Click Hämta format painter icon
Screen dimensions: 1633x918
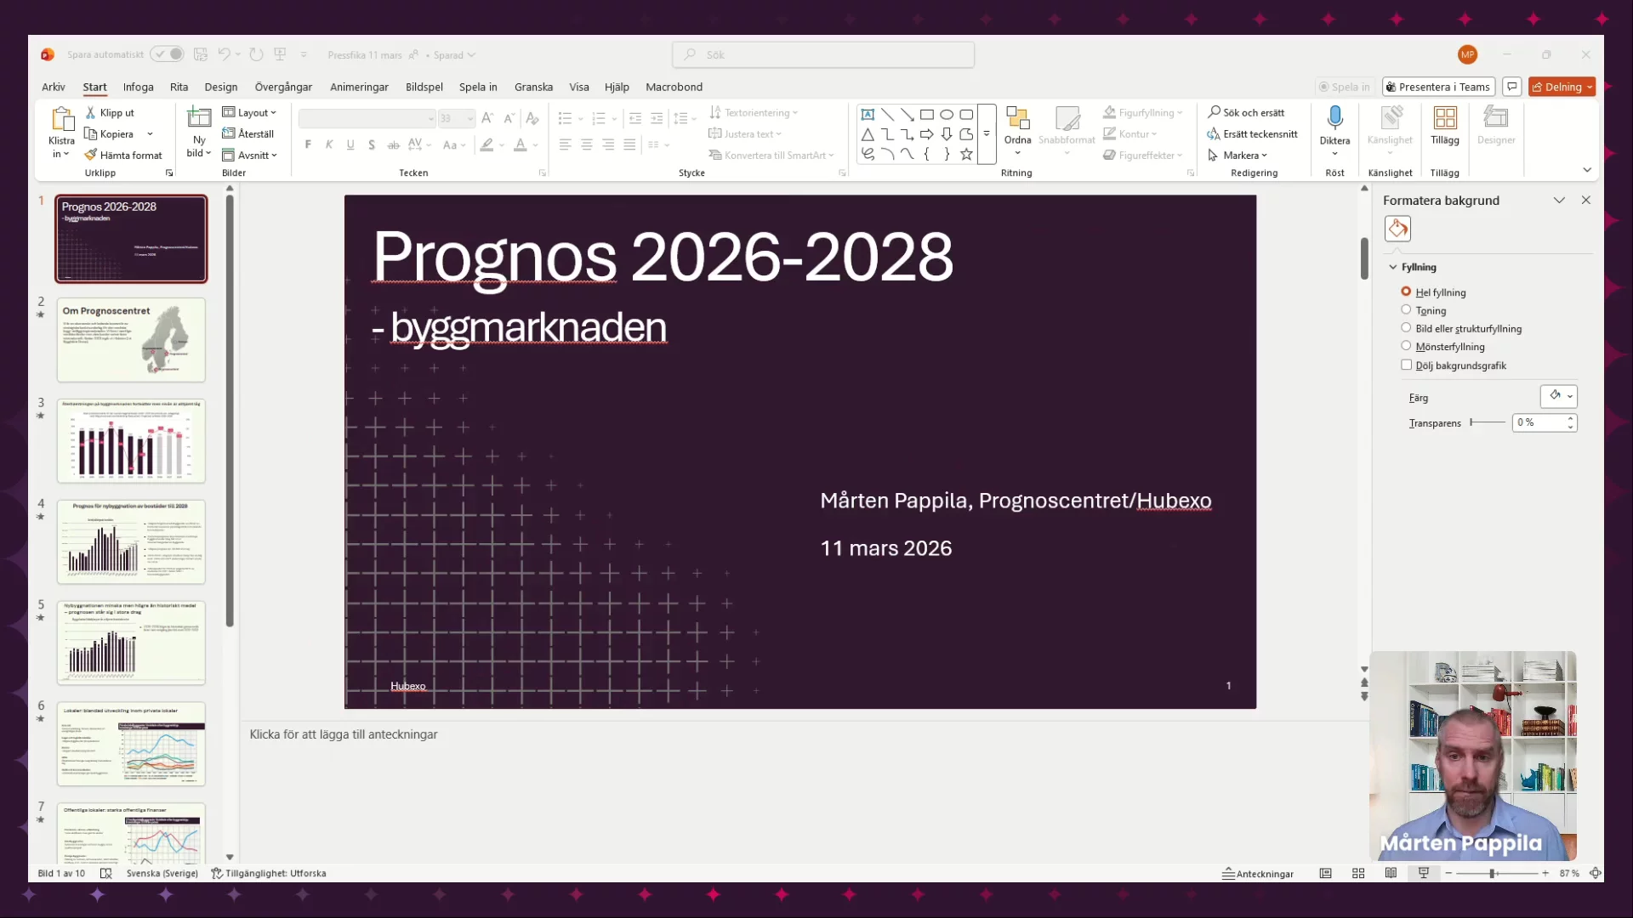coord(91,155)
